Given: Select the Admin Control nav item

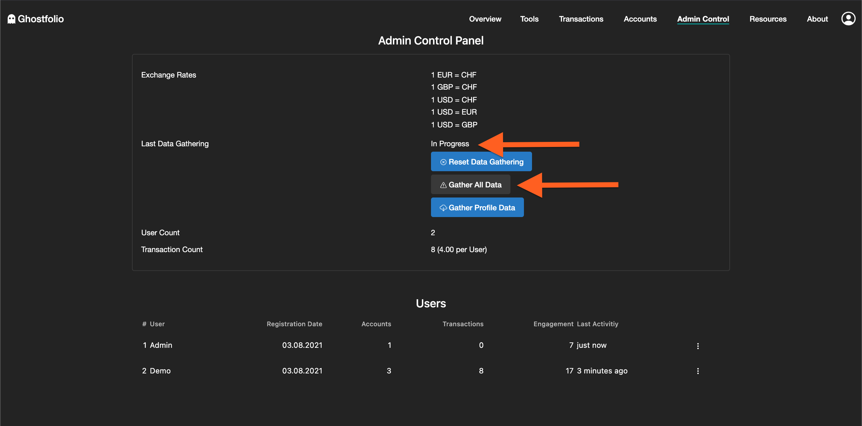Looking at the screenshot, I should coord(703,19).
